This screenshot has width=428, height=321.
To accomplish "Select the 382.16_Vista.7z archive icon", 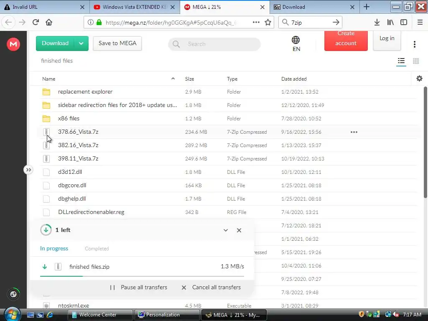I will 46,145.
